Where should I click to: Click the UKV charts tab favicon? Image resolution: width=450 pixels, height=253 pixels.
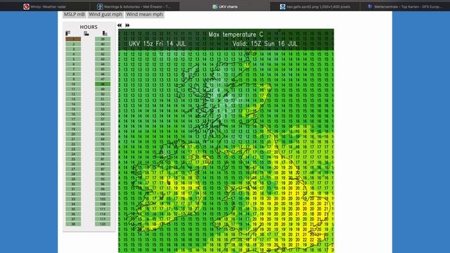pyautogui.click(x=215, y=6)
